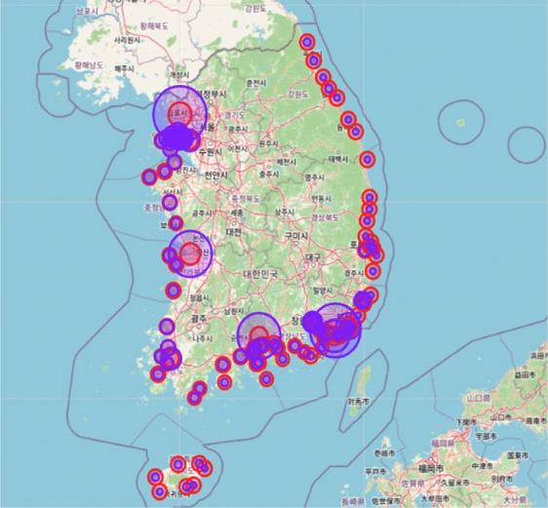Click the marker just east of 경주시 label
Viewport: 548px width, 508px height.
point(372,271)
